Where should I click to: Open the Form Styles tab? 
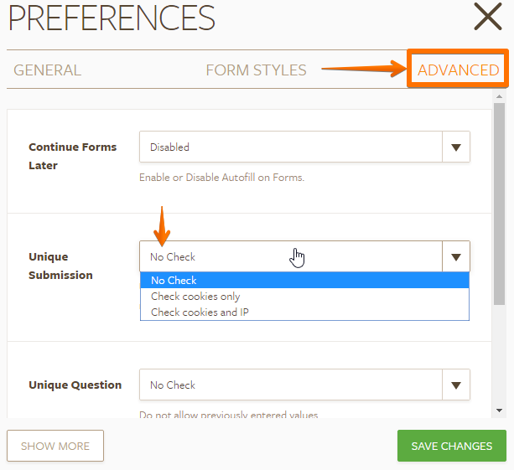pyautogui.click(x=256, y=70)
